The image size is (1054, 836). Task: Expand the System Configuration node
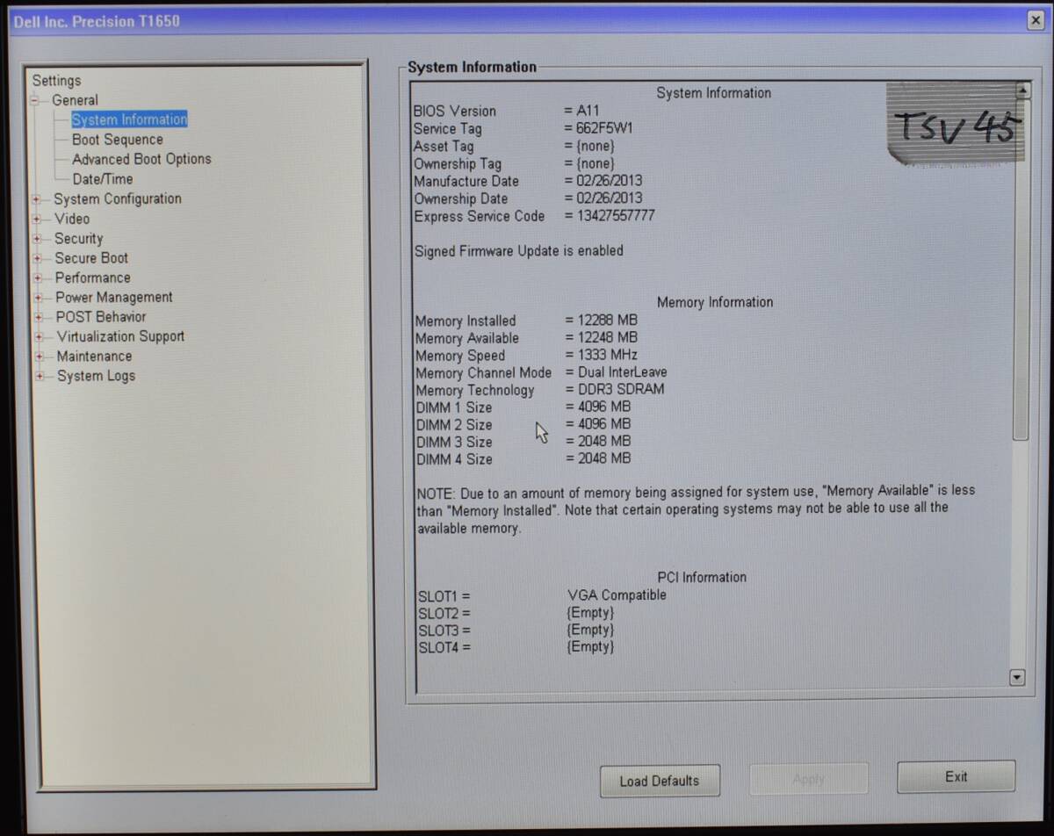click(x=36, y=199)
